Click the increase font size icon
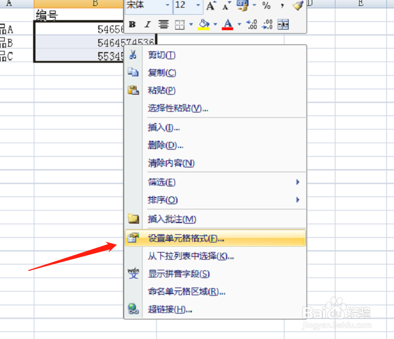 (x=211, y=5)
